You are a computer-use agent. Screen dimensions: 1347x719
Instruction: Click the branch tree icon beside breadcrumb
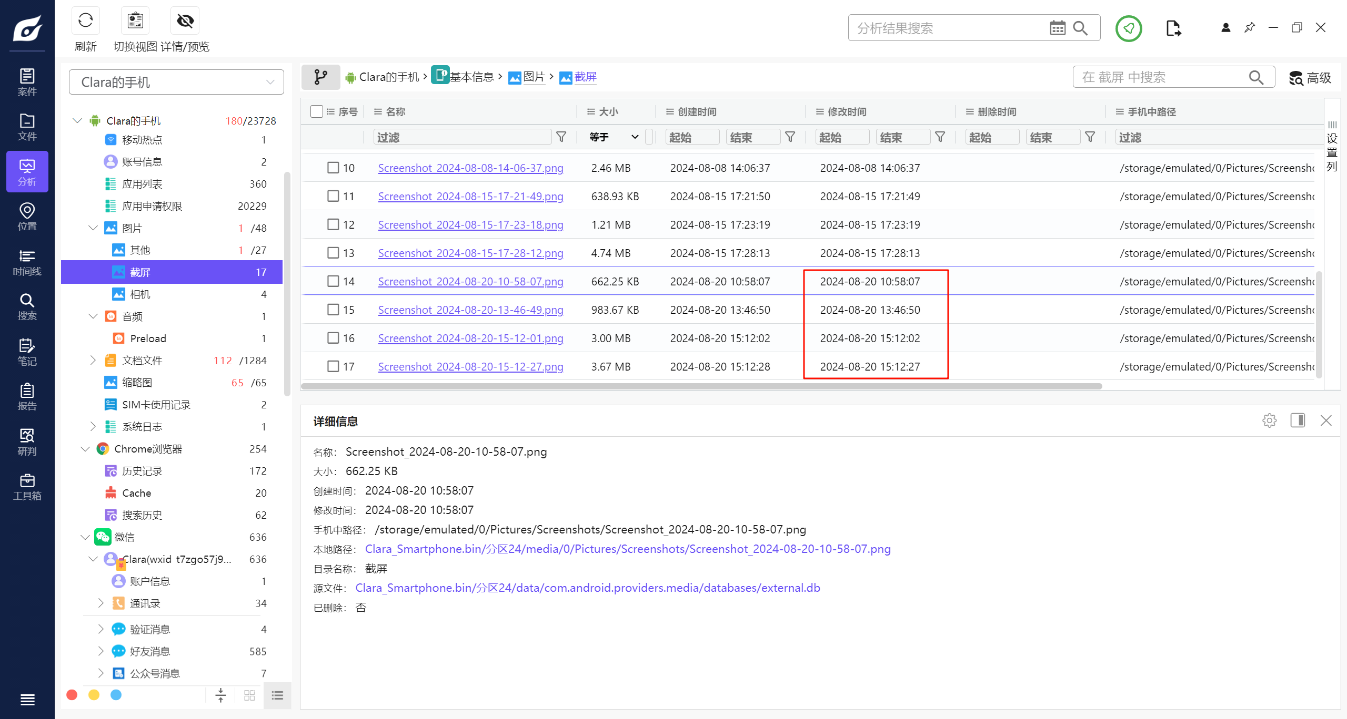320,77
